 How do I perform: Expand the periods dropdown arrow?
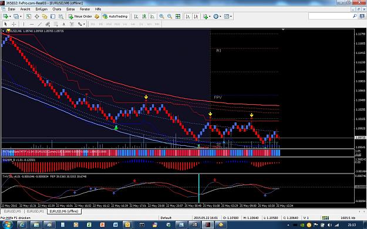click(220, 16)
